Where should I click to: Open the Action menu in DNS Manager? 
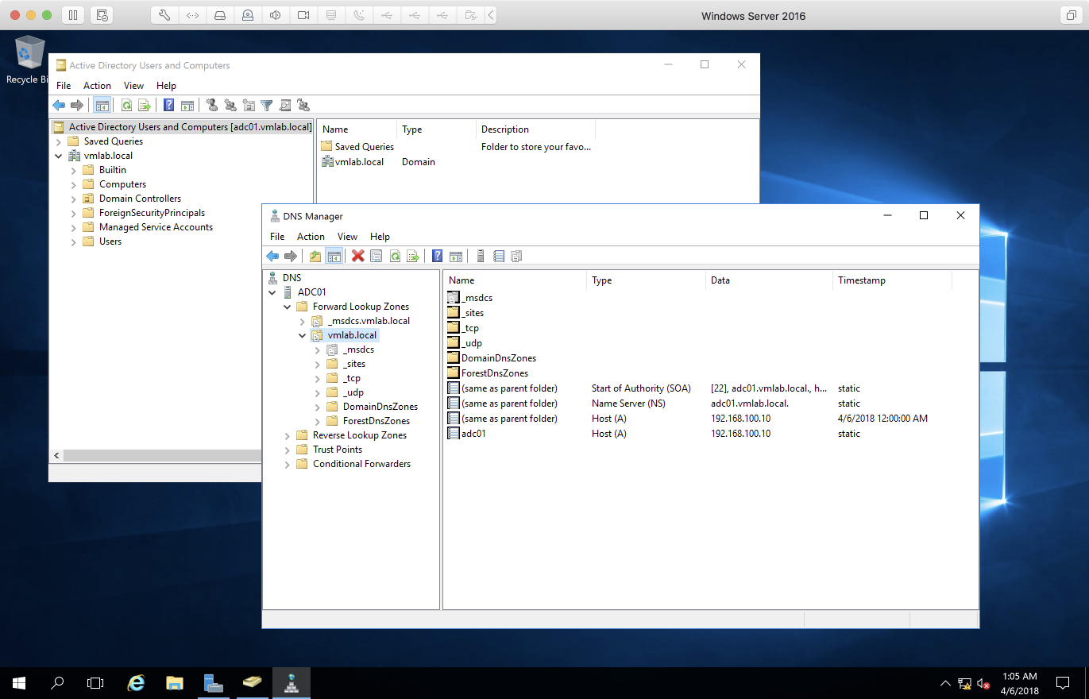click(311, 236)
